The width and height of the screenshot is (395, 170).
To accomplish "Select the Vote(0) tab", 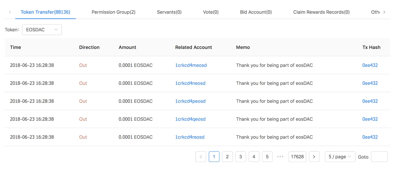I will coord(211,12).
